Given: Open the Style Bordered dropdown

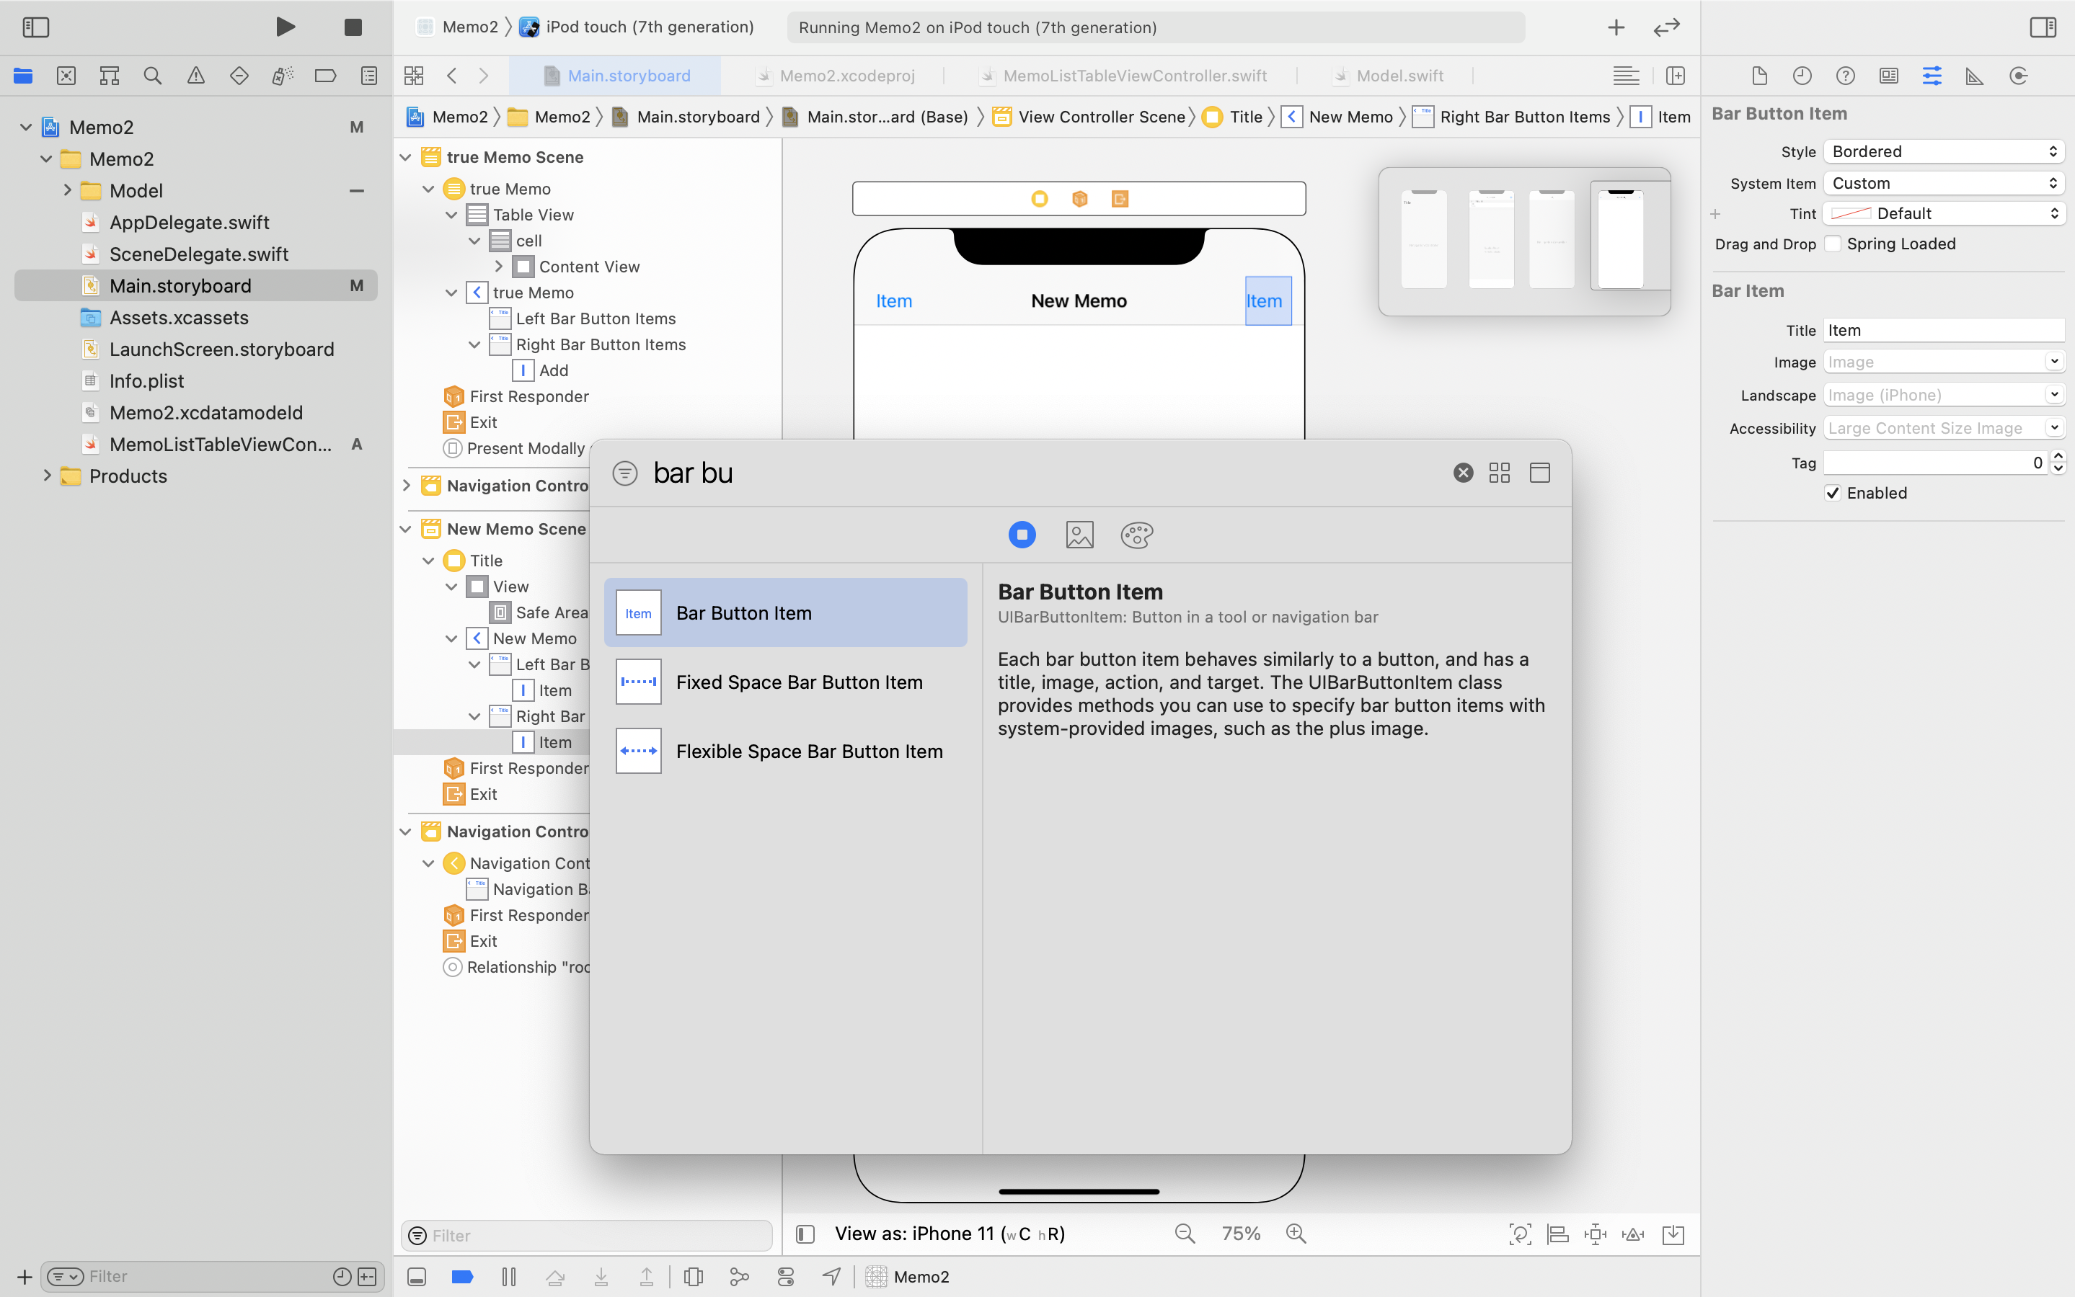Looking at the screenshot, I should [1944, 151].
